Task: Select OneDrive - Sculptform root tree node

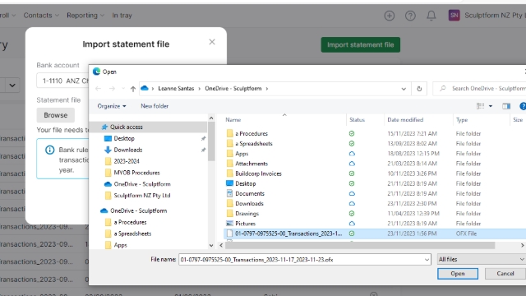Action: 138,210
